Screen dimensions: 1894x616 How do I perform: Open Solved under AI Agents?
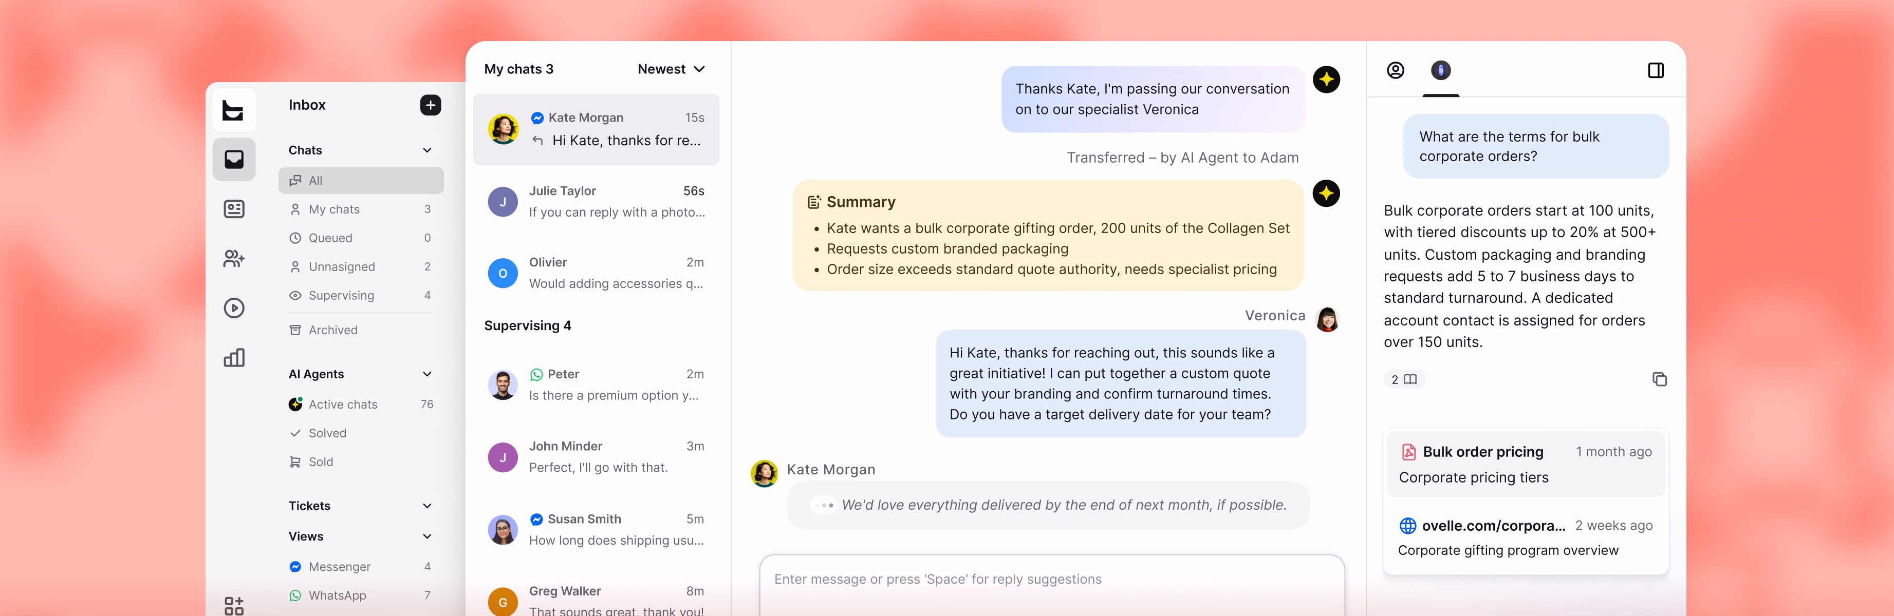point(361,433)
